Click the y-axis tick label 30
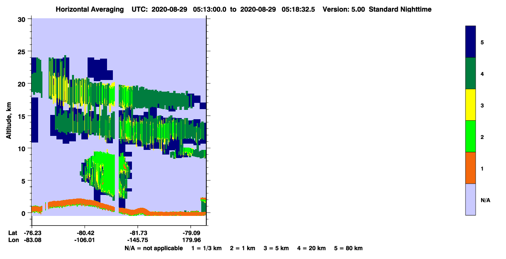This screenshot has height=259, width=506. click(x=23, y=19)
